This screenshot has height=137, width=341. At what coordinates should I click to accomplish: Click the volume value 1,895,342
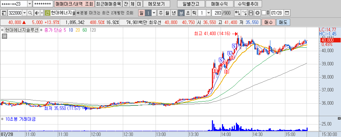tap(75, 22)
